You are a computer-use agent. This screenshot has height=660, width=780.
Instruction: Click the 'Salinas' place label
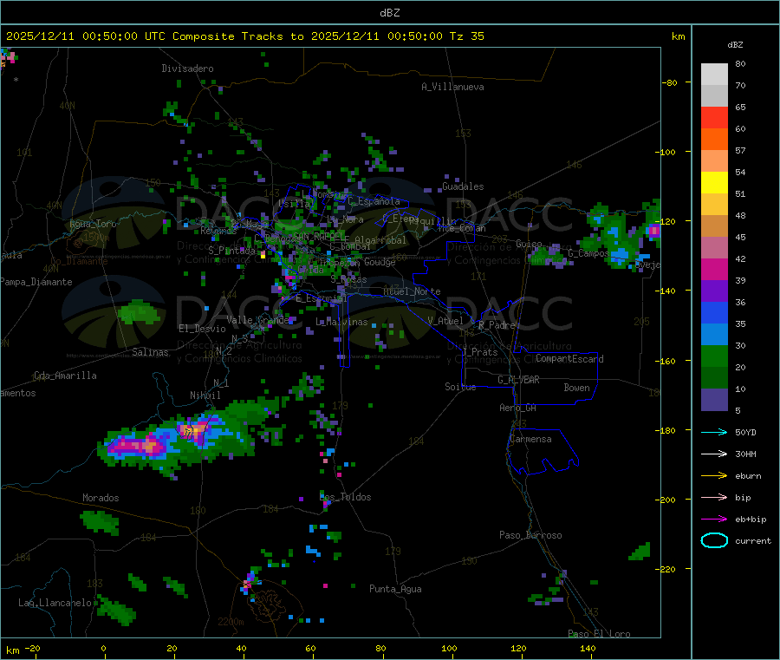(150, 352)
